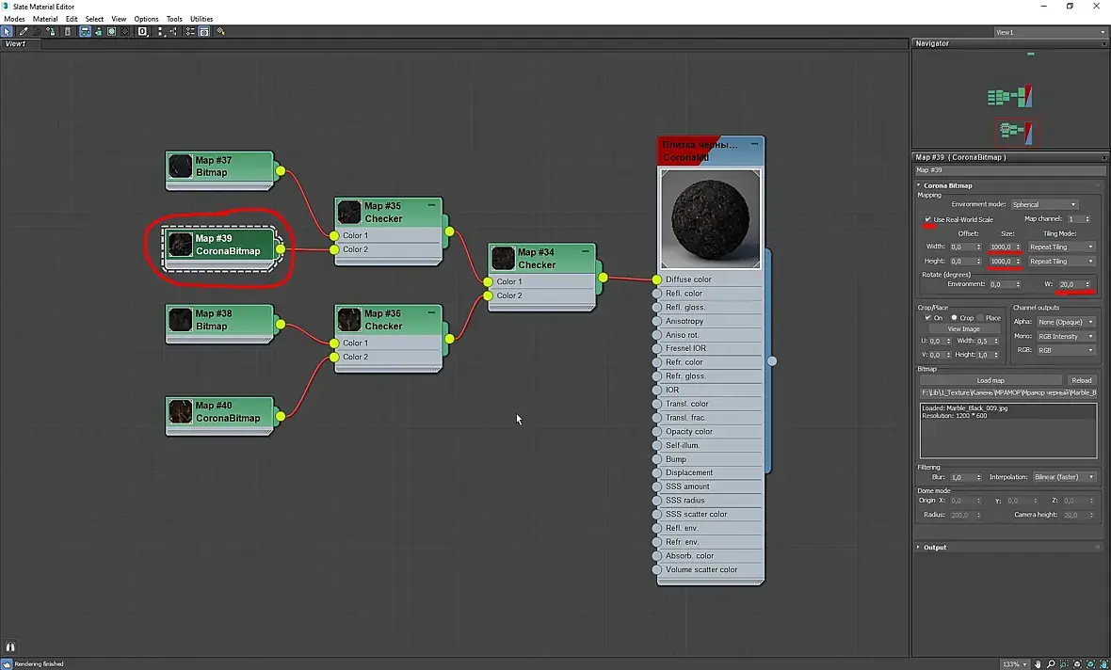
Task: Click Pan to Selected icon
Action: click(x=1103, y=664)
